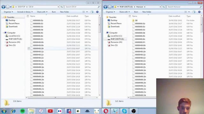Click vertical scrollbar thumb in CB SV window
This screenshot has height=114, width=204.
pyautogui.click(x=99, y=25)
